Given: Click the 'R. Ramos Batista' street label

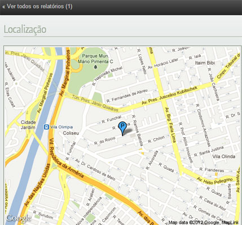Looking at the screenshot, I should coord(137,130).
